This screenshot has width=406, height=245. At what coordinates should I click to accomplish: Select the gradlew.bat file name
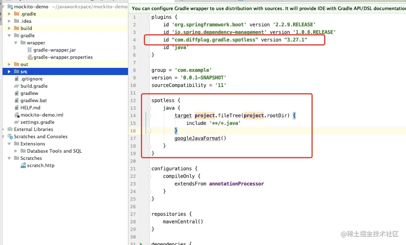point(34,100)
